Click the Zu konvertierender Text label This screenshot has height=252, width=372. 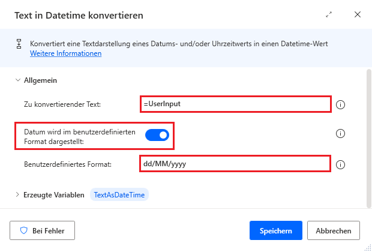[x=62, y=104]
